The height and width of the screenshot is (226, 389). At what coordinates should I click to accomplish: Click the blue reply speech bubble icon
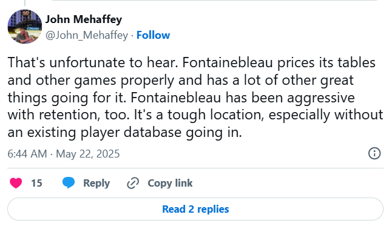[x=69, y=183]
